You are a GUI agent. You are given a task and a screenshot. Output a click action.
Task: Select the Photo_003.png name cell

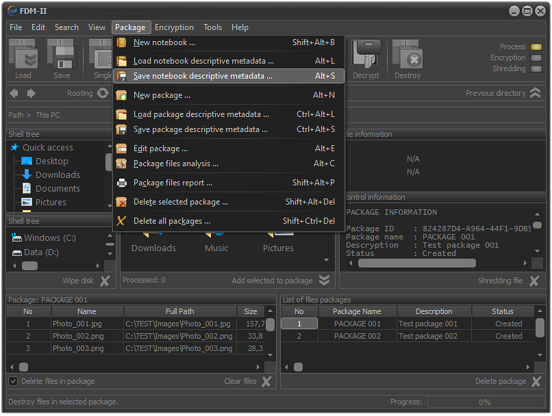coord(87,348)
